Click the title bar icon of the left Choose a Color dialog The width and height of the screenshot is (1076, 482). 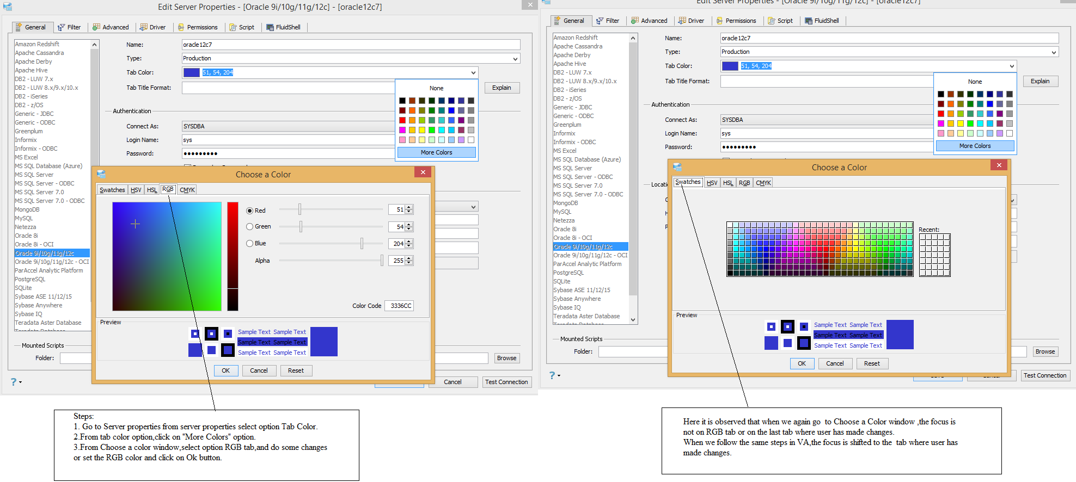coord(101,174)
